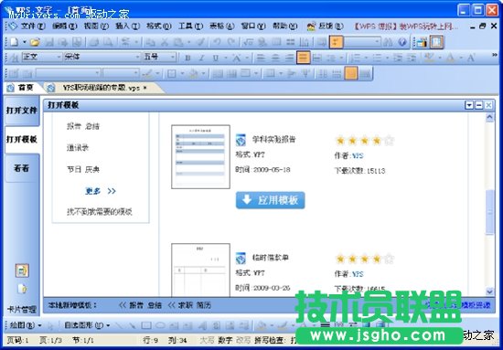
Task: Click the Underline formatting icon
Action: [x=216, y=58]
